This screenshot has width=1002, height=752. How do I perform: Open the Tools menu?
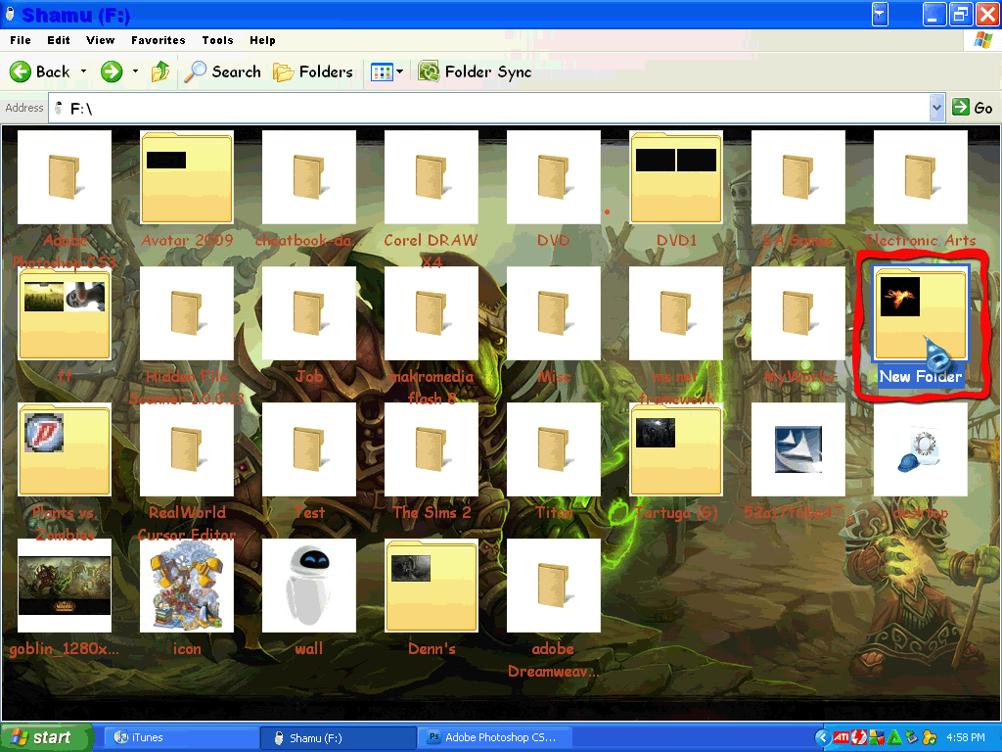pyautogui.click(x=217, y=40)
